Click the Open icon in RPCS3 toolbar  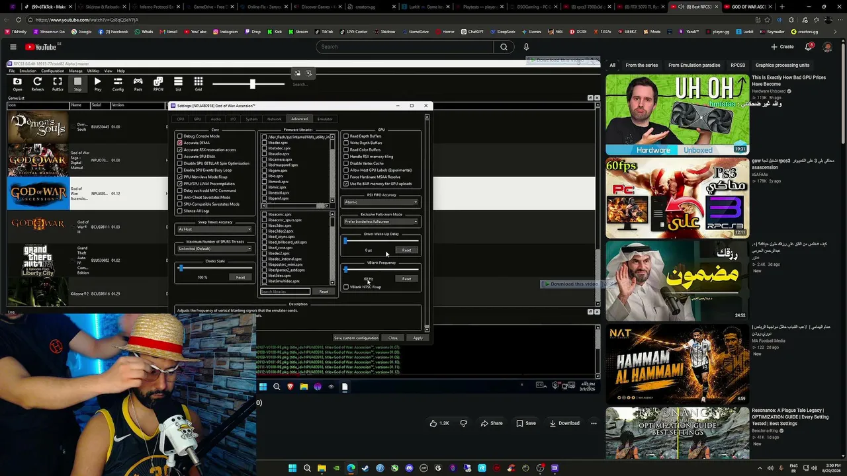click(17, 84)
